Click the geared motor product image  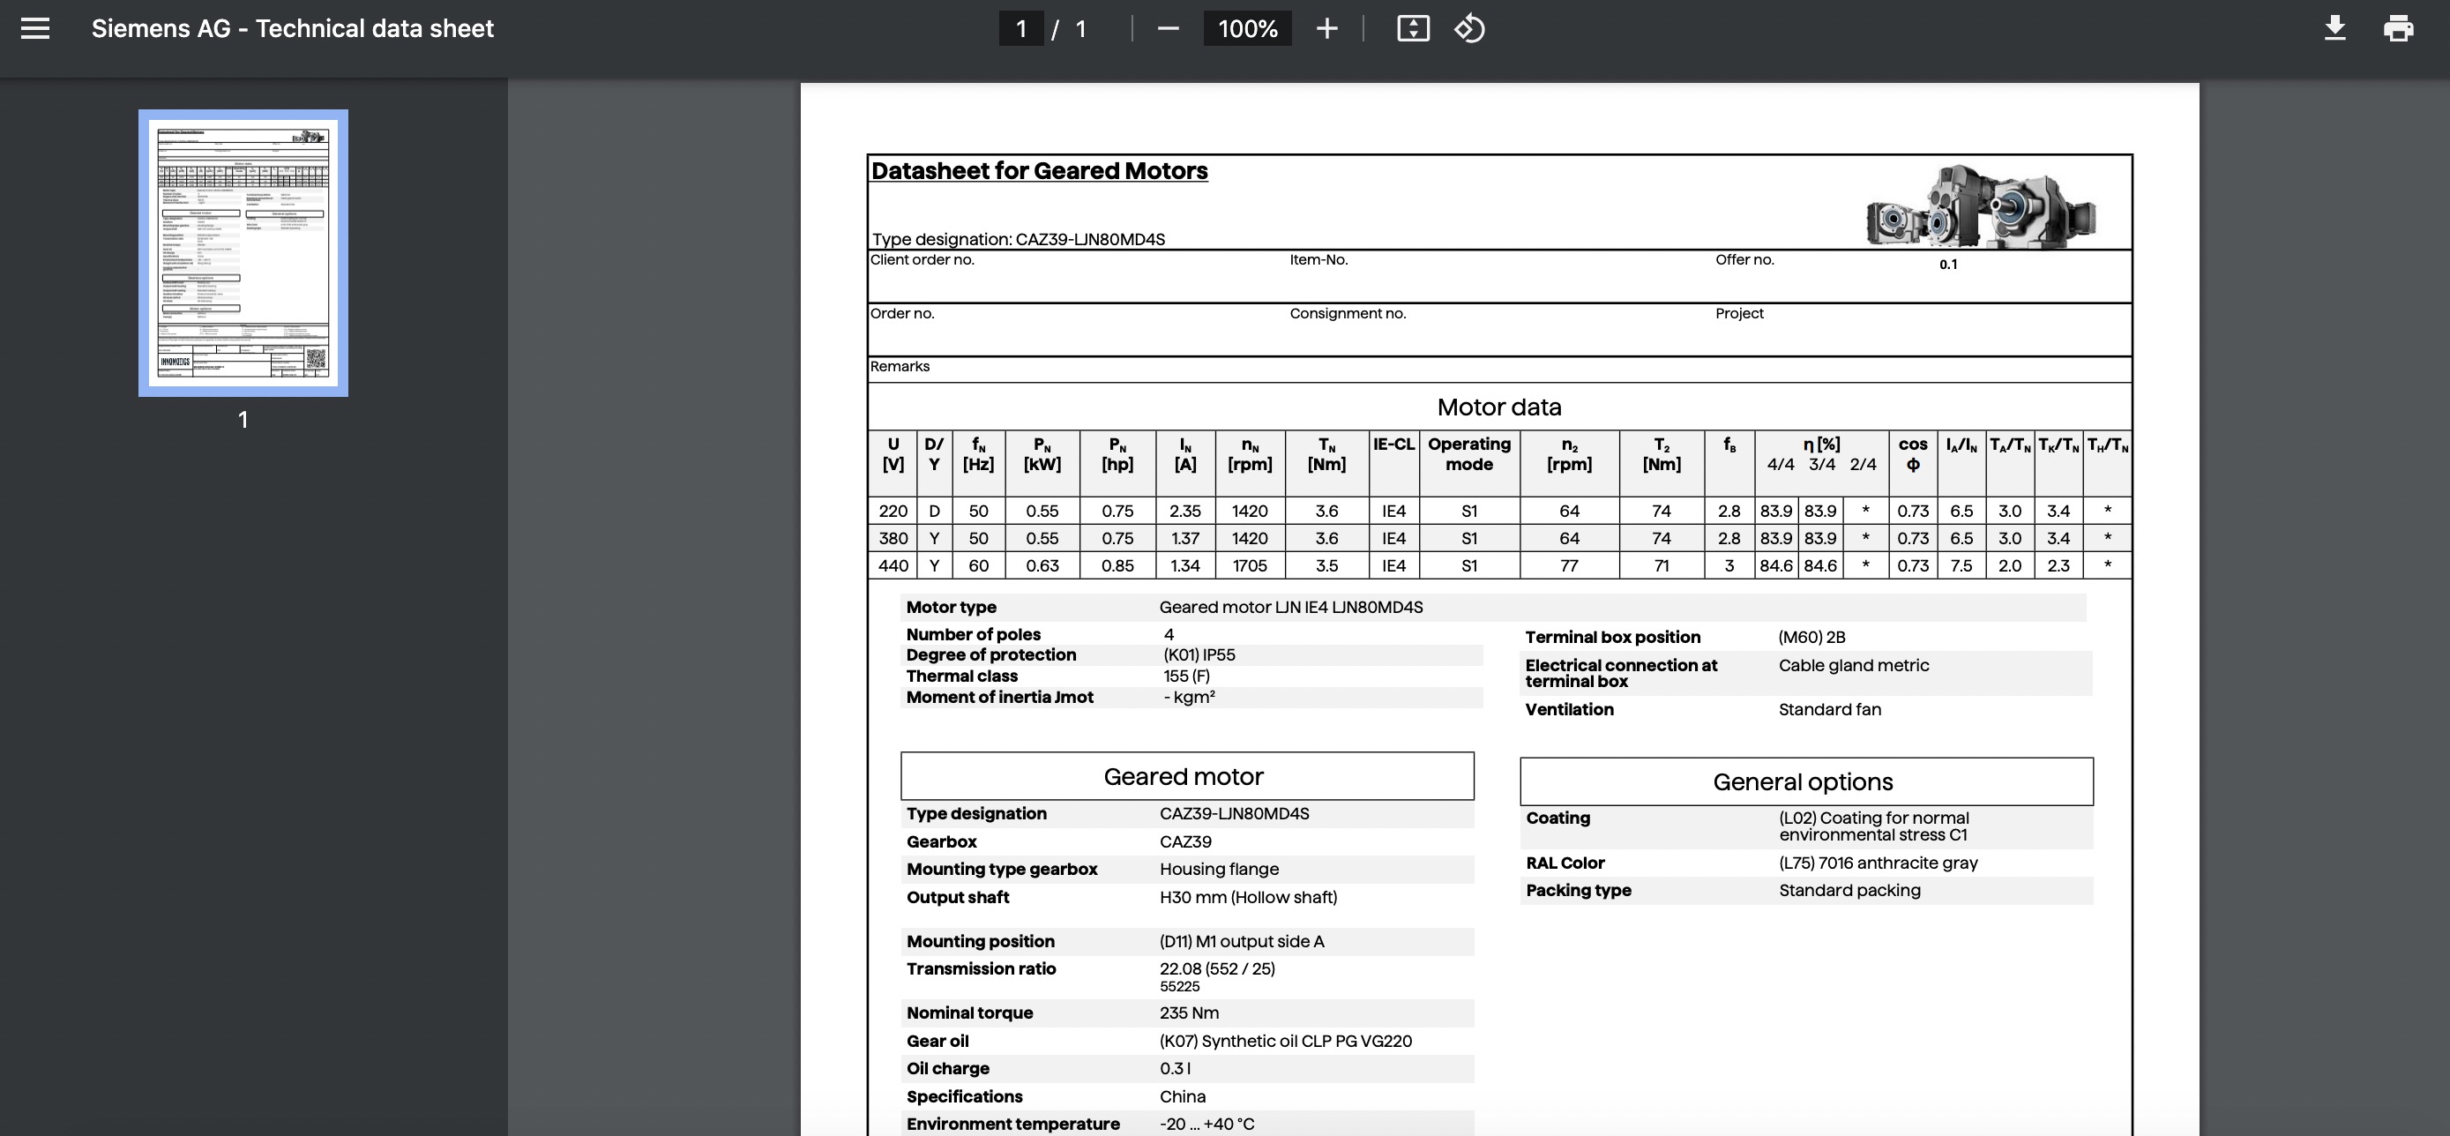click(x=1981, y=206)
